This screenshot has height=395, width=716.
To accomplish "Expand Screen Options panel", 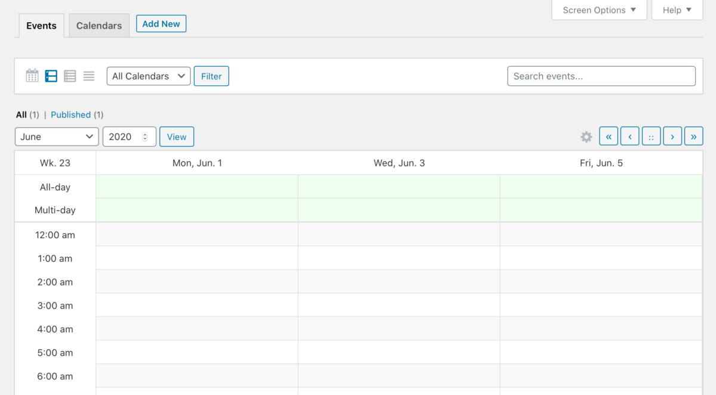I will [x=599, y=10].
